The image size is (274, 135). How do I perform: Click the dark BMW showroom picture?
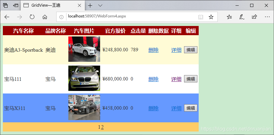84,107
